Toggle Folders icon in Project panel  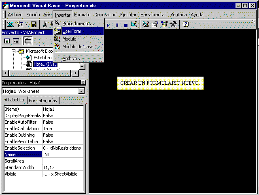(x=28, y=41)
